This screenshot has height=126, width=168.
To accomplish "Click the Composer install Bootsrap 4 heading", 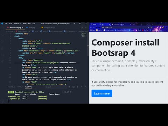I will 125,48.
